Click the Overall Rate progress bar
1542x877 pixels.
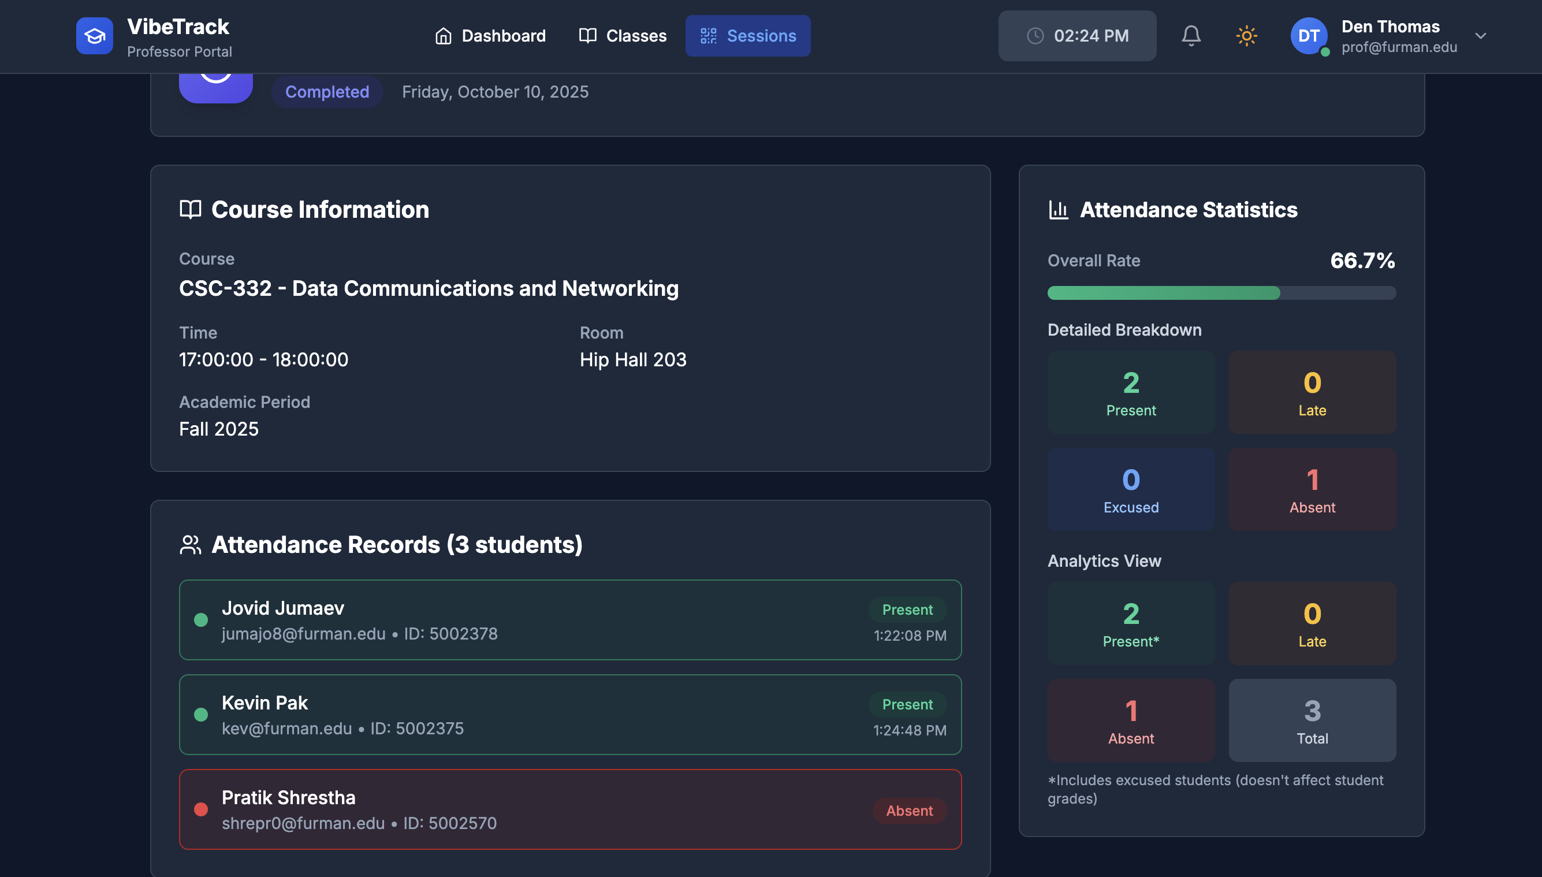pos(1221,293)
